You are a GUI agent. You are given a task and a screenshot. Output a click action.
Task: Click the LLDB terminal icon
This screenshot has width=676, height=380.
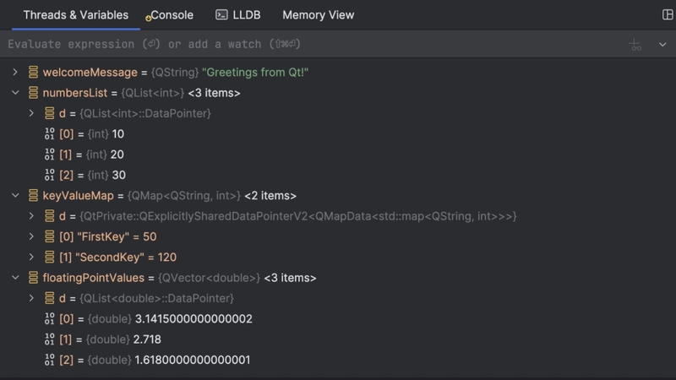[x=221, y=15]
